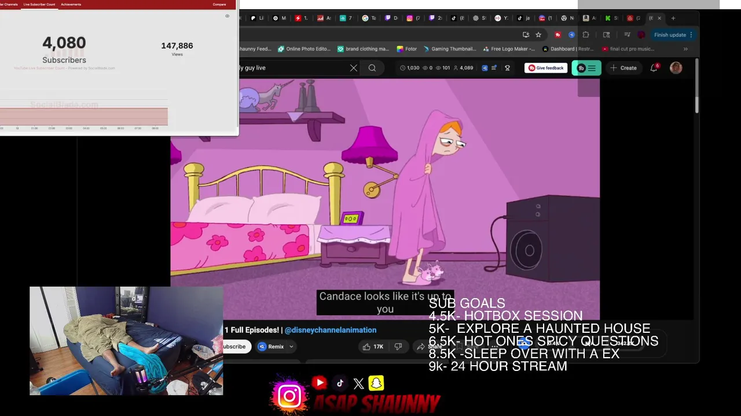The height and width of the screenshot is (416, 741).
Task: Click the Social Blade subscriber graph
Action: 84,117
